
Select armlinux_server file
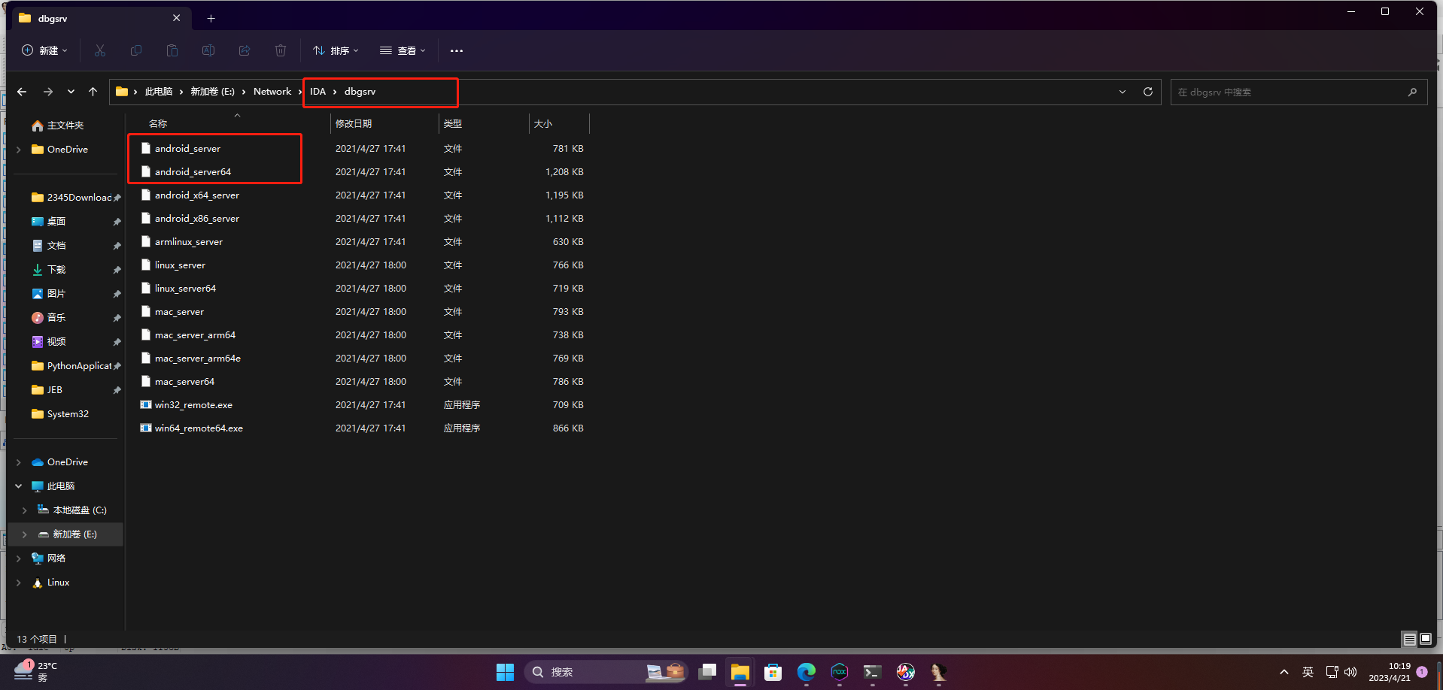point(188,242)
